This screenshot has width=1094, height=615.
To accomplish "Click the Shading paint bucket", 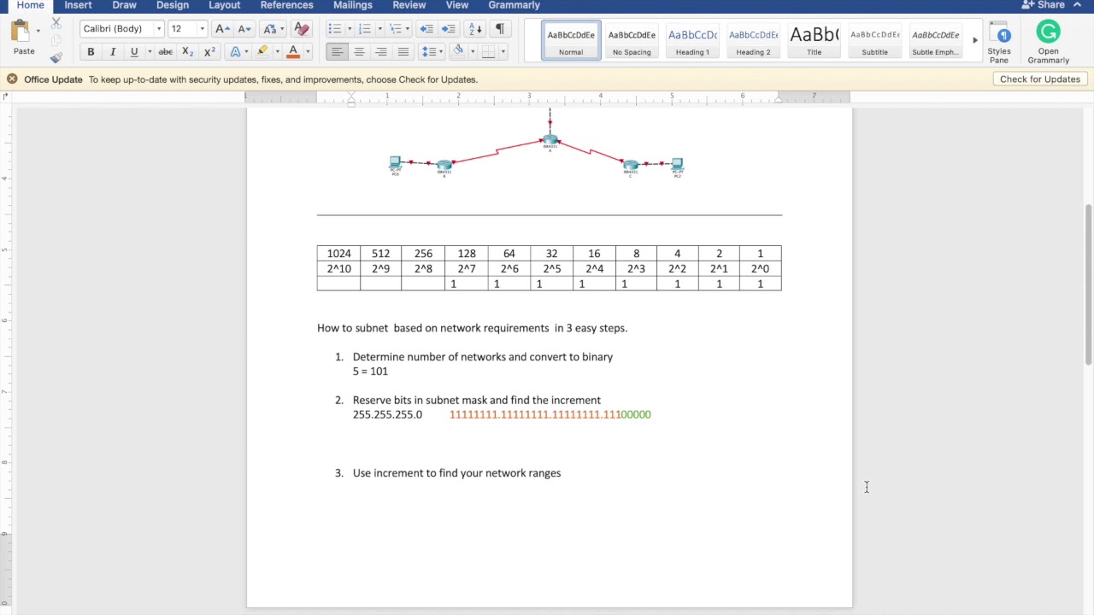I will (458, 52).
